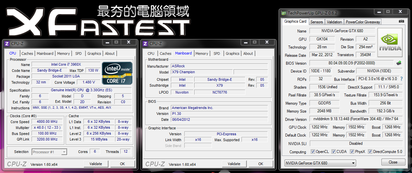
Task: Click the BIOS date 06/04/2012 field
Action: click(219, 119)
